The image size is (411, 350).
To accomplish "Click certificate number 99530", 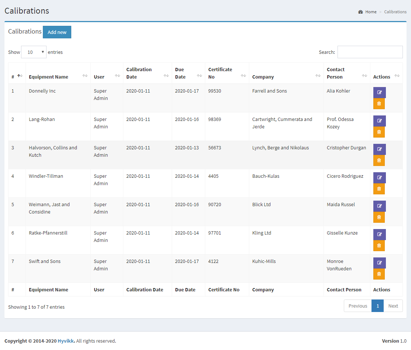I will tap(215, 91).
